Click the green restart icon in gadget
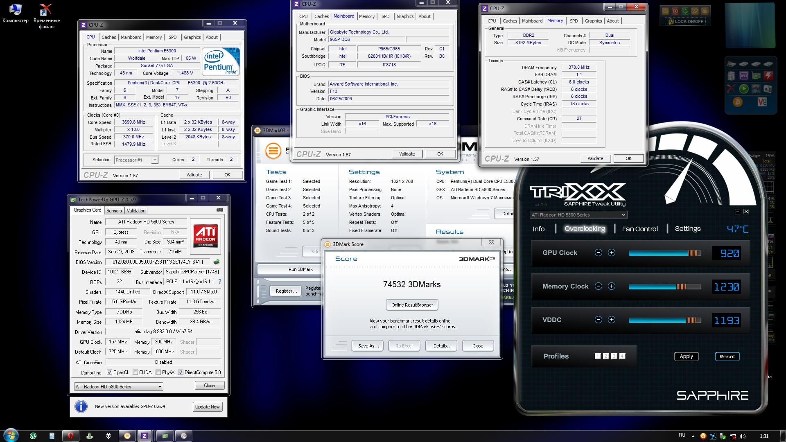786x442 pixels. click(x=685, y=11)
